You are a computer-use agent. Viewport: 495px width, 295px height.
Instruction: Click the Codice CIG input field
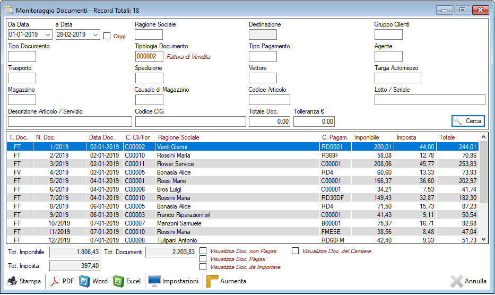pos(190,122)
